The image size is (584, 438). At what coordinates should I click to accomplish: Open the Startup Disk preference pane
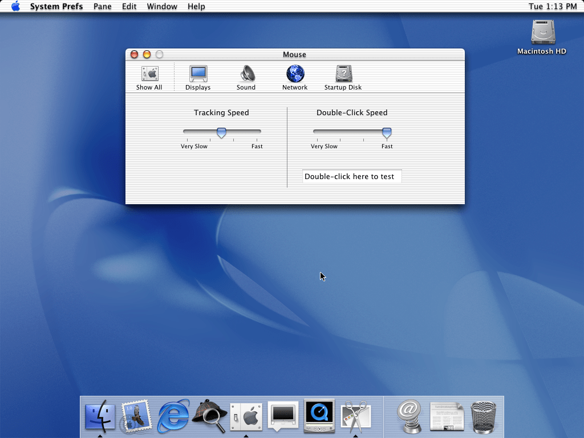tap(343, 78)
